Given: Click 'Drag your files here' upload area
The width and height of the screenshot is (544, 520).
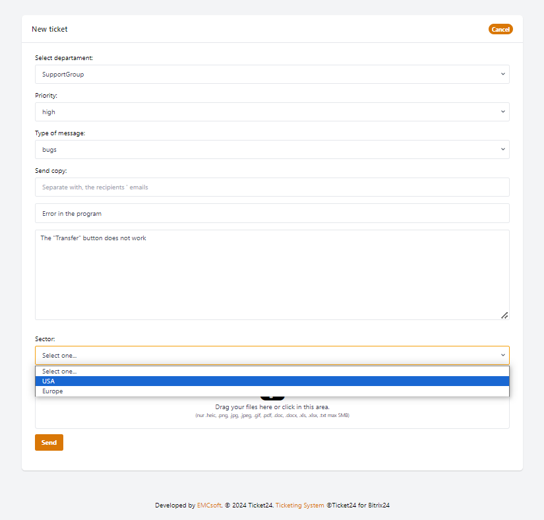Looking at the screenshot, I should pyautogui.click(x=272, y=407).
